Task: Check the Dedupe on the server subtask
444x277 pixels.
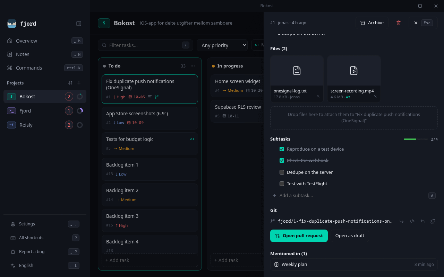Action: pos(282,172)
